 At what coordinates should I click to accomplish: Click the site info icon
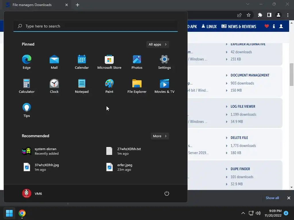click(274, 26)
